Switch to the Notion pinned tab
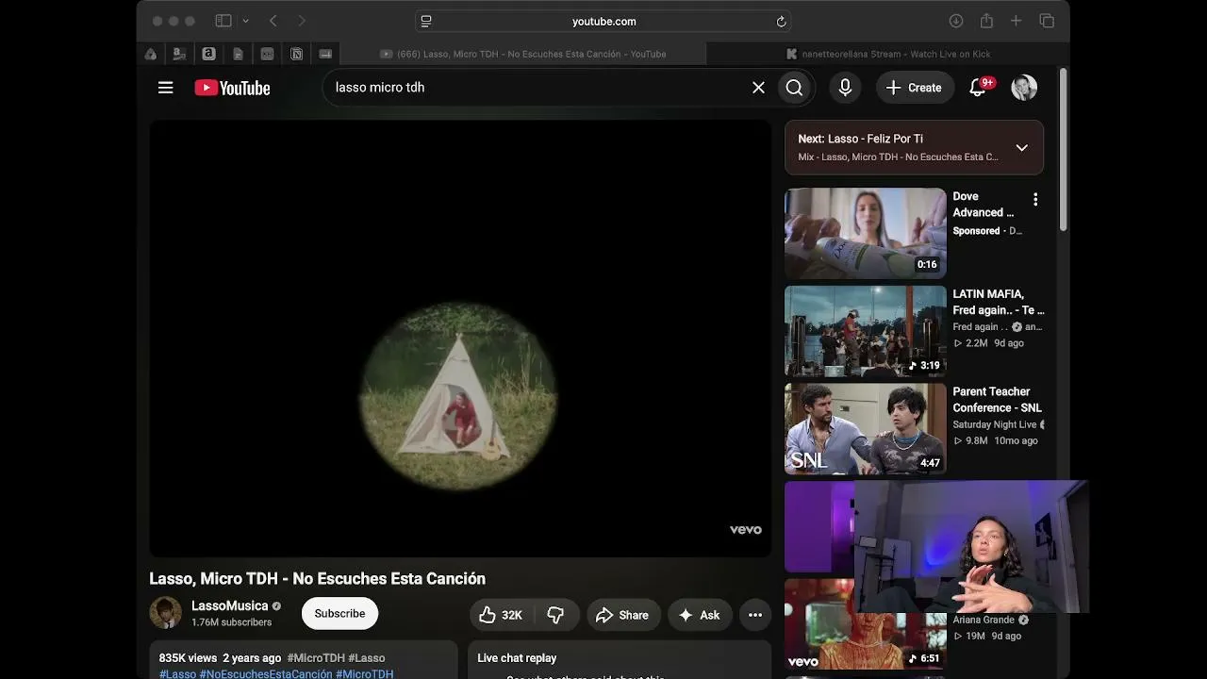Viewport: 1207px width, 679px height. 296,54
